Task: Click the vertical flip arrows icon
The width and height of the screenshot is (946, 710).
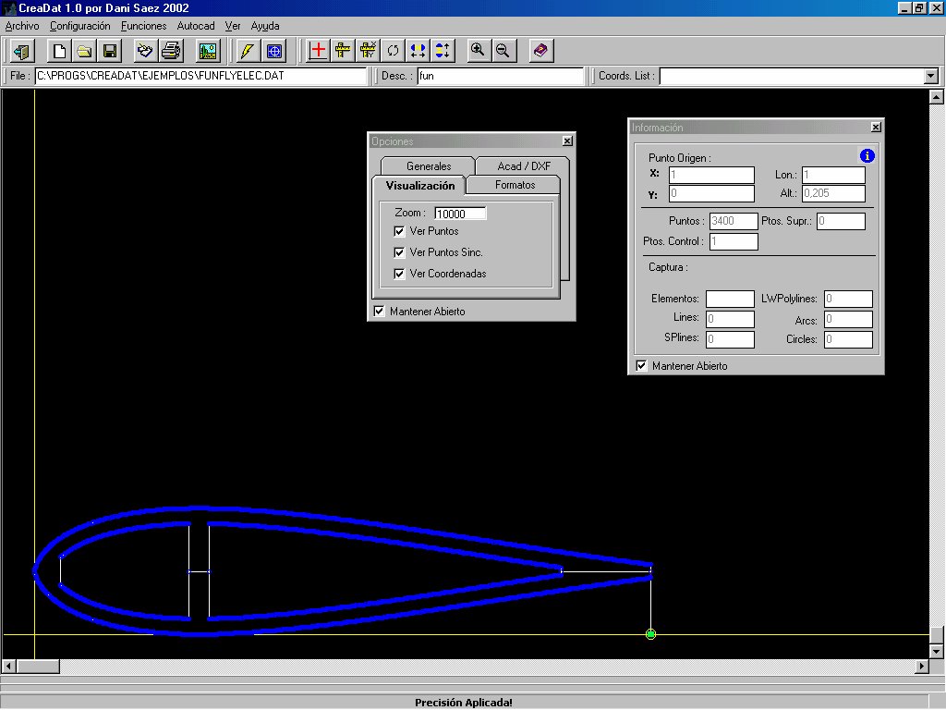Action: point(443,51)
